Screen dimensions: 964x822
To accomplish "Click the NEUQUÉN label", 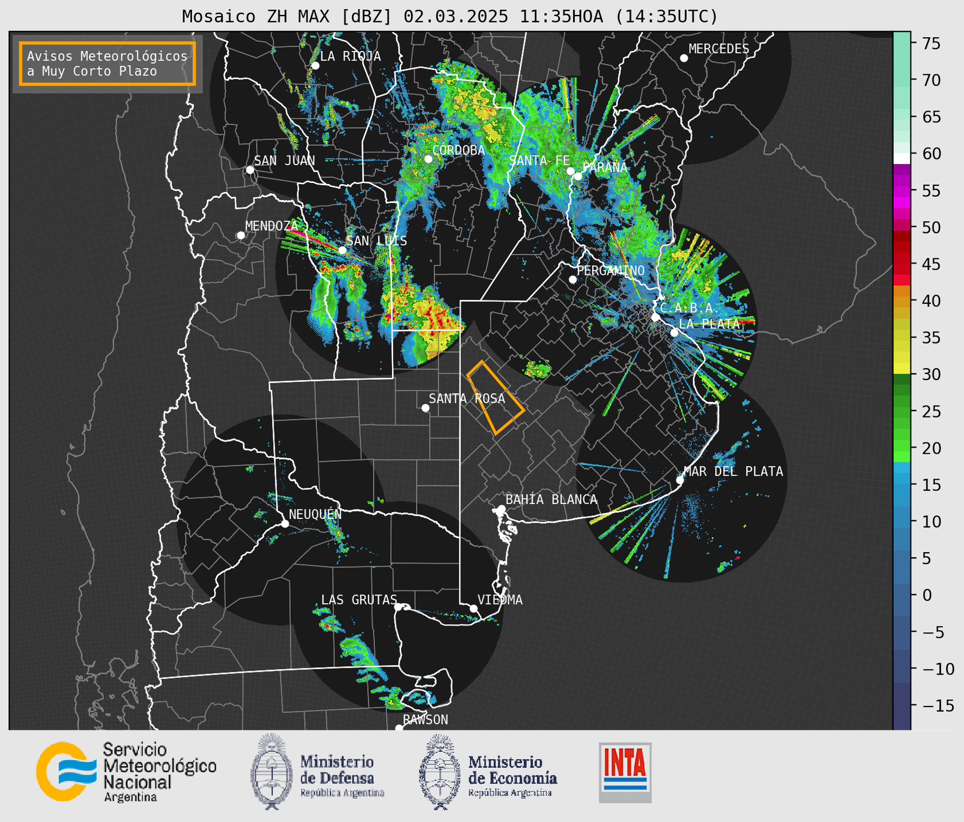I will click(315, 514).
